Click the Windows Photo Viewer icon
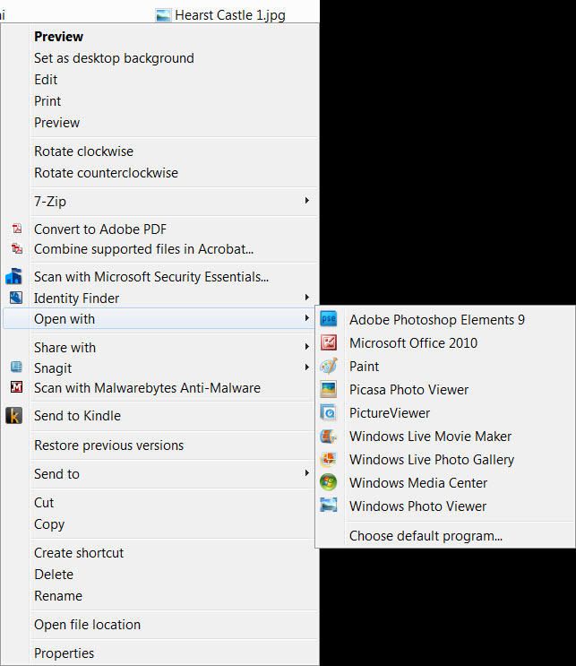Screen dimensions: 576x666 coord(329,506)
